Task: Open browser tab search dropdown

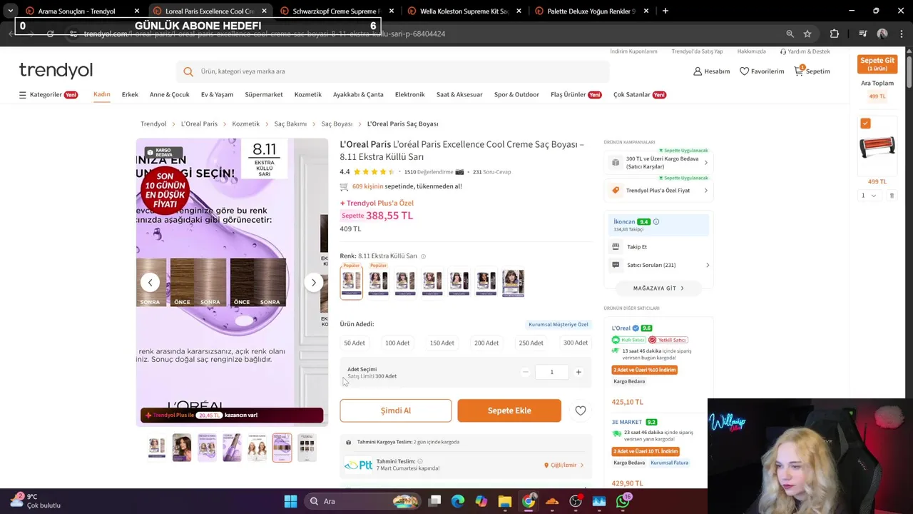Action: (10, 11)
